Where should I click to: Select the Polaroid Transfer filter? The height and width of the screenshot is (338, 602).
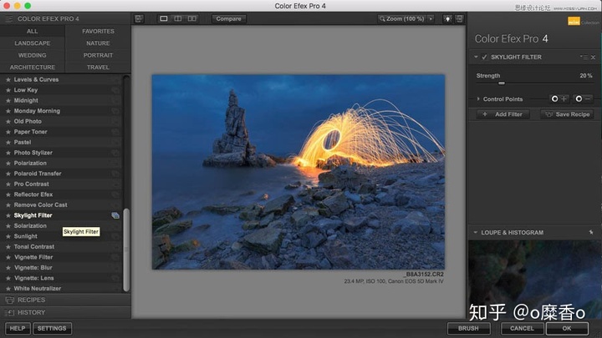61,174
